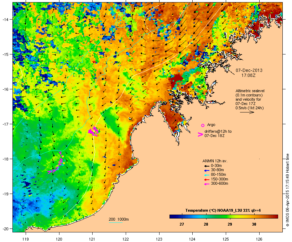
Task: Click the dark blue end of the temperature colorbar
Action: pos(172,216)
